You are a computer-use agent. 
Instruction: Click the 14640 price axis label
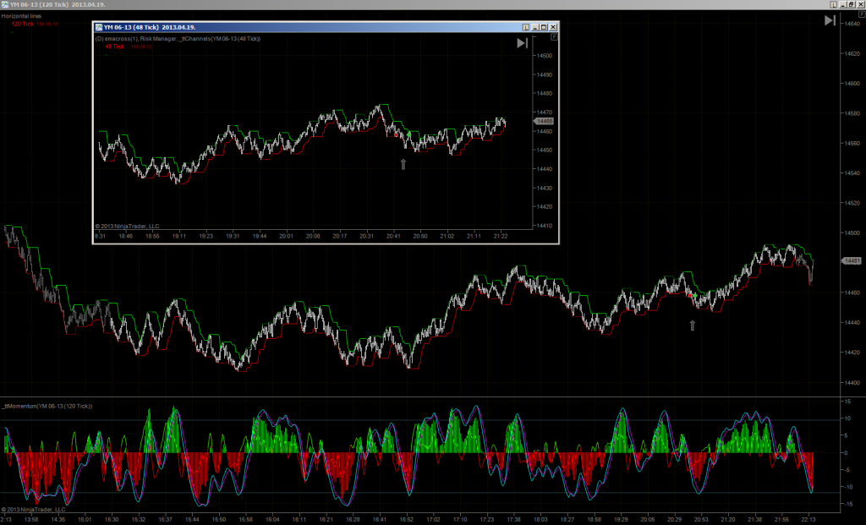coord(852,24)
